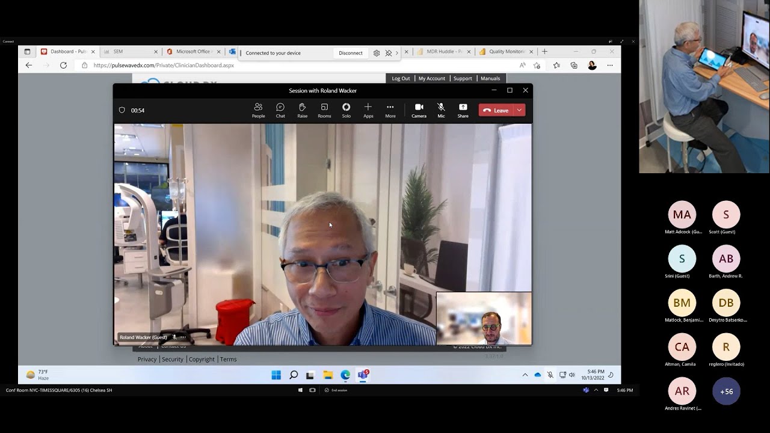Select the Altman, Camila participant avatar
Image resolution: width=770 pixels, height=433 pixels.
pos(682,346)
